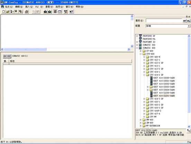The height and width of the screenshot is (144, 191).
Task: Expand the 6ES7 414-2XG03-0AB0 folder
Action: tap(148, 87)
